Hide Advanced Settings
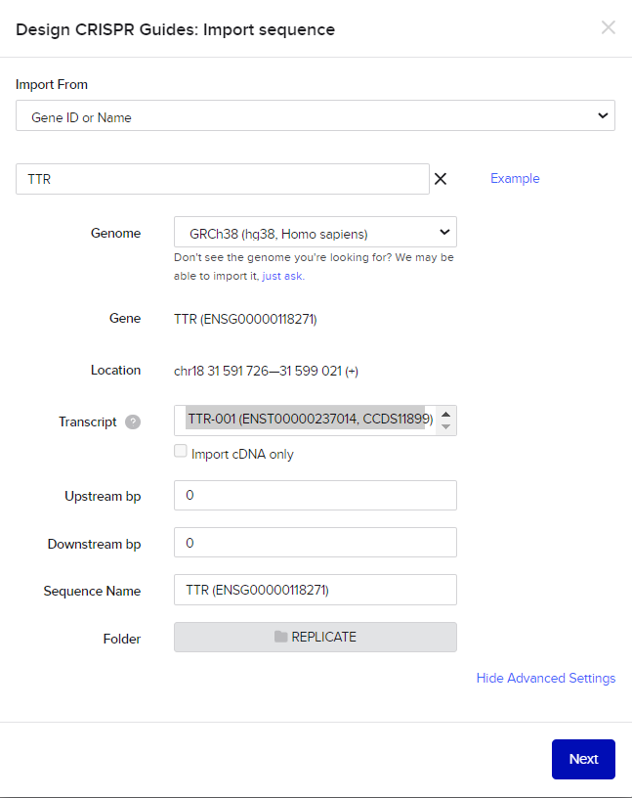The image size is (632, 798). pyautogui.click(x=546, y=679)
